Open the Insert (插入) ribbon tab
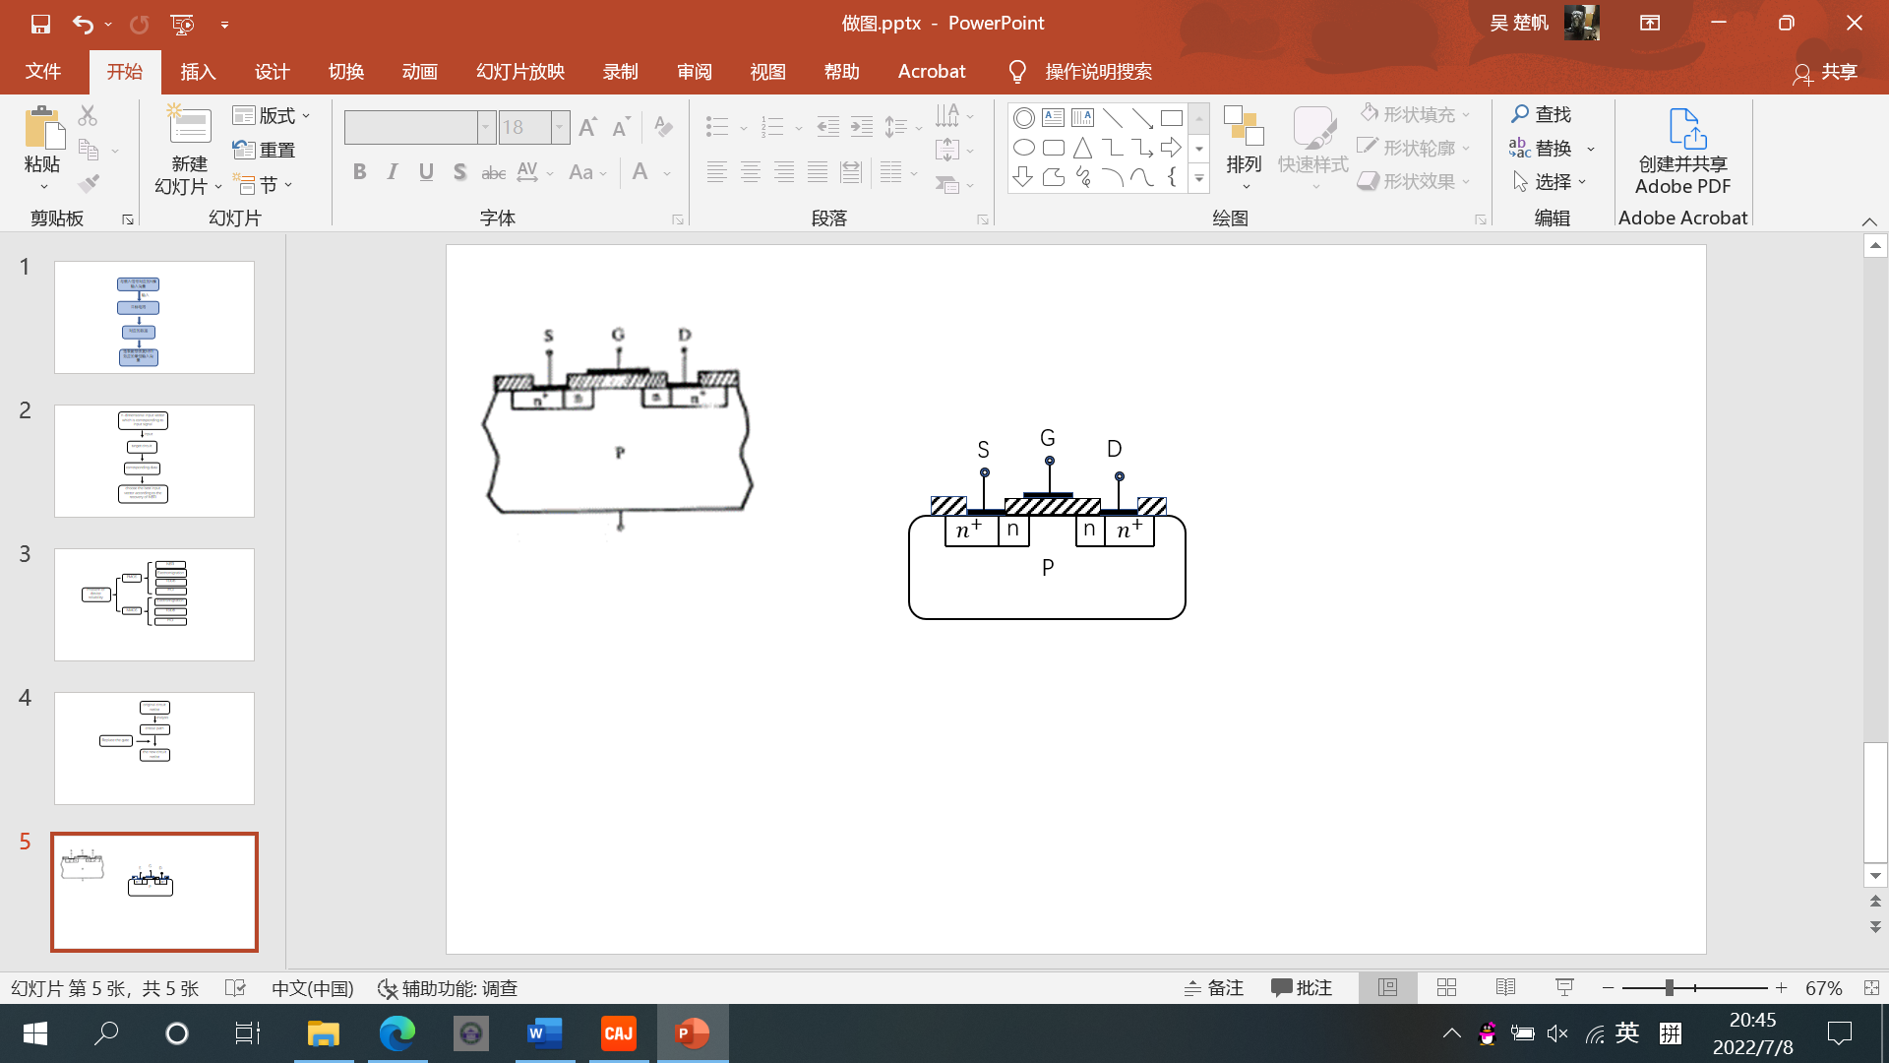This screenshot has width=1889, height=1063. click(x=198, y=72)
